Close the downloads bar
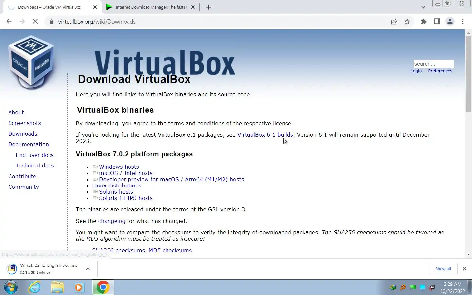This screenshot has height=295, width=472. pos(464,269)
